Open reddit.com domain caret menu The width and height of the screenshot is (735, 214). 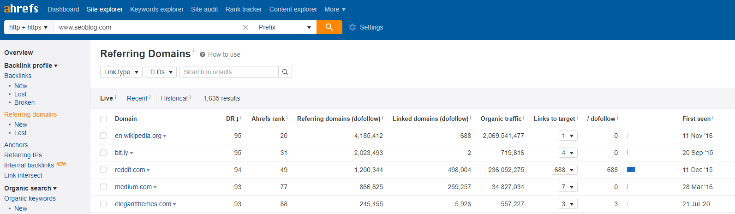[148, 171]
